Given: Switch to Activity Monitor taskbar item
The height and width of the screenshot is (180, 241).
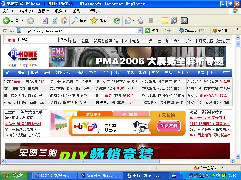Looking at the screenshot, I should pyautogui.click(x=100, y=175).
